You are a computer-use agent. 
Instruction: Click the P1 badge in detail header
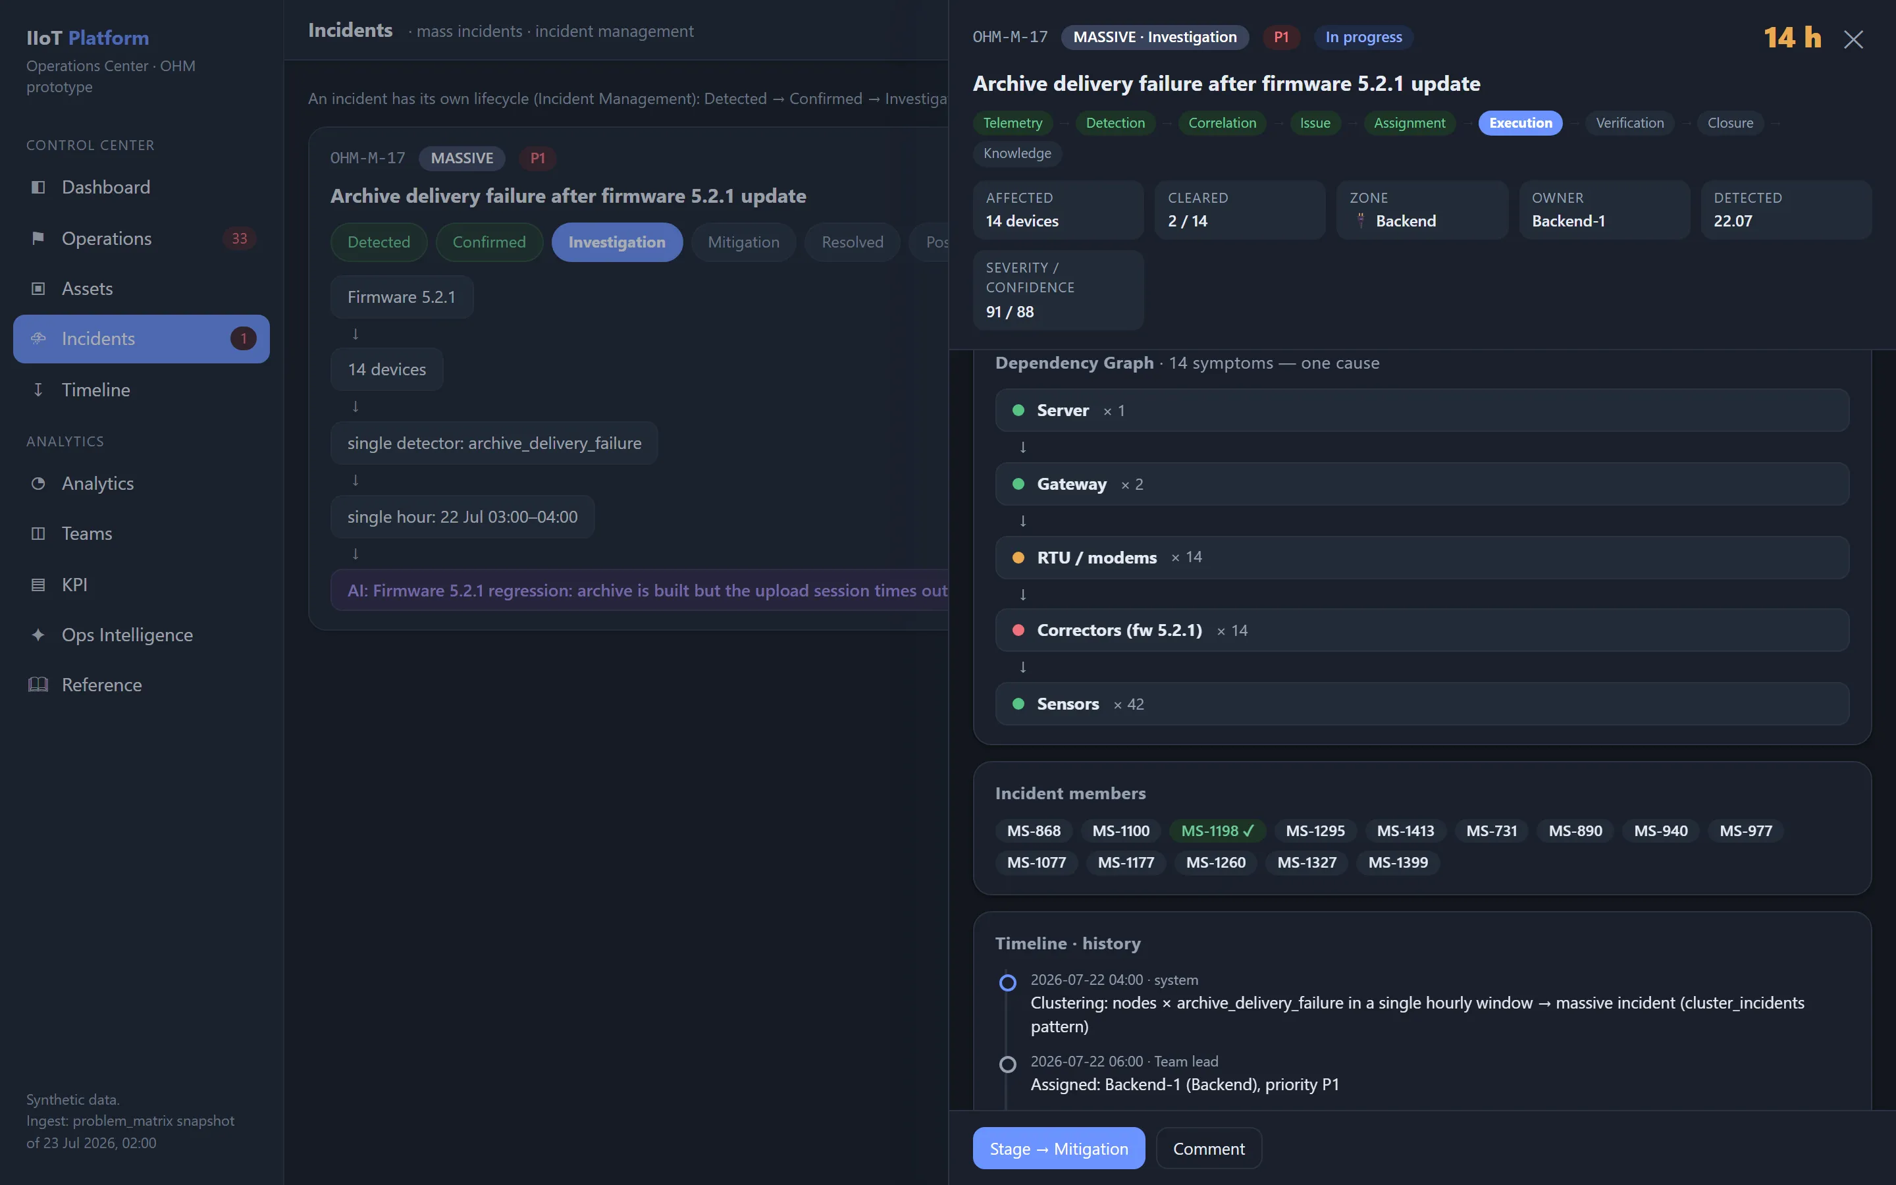coord(1281,37)
